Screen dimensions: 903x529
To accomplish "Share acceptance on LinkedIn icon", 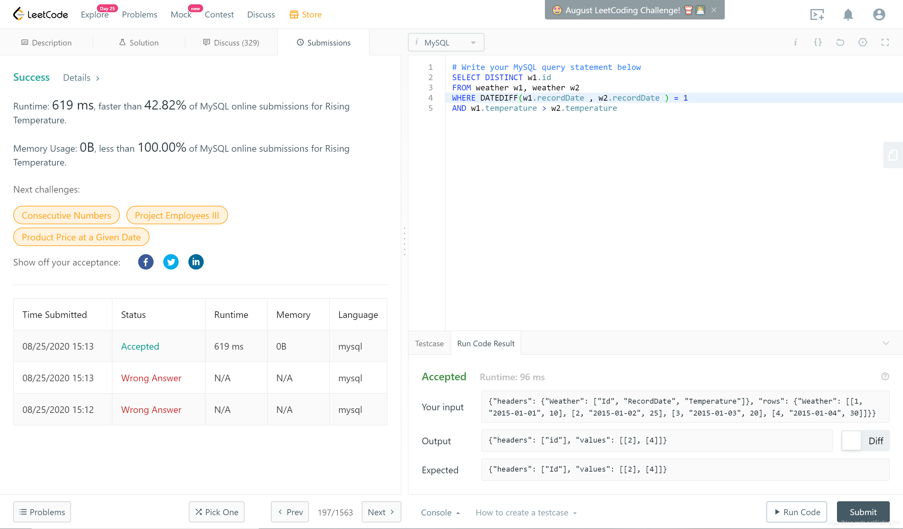I will tap(196, 262).
